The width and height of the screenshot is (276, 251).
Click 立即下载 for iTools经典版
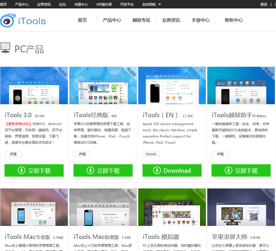point(103,170)
